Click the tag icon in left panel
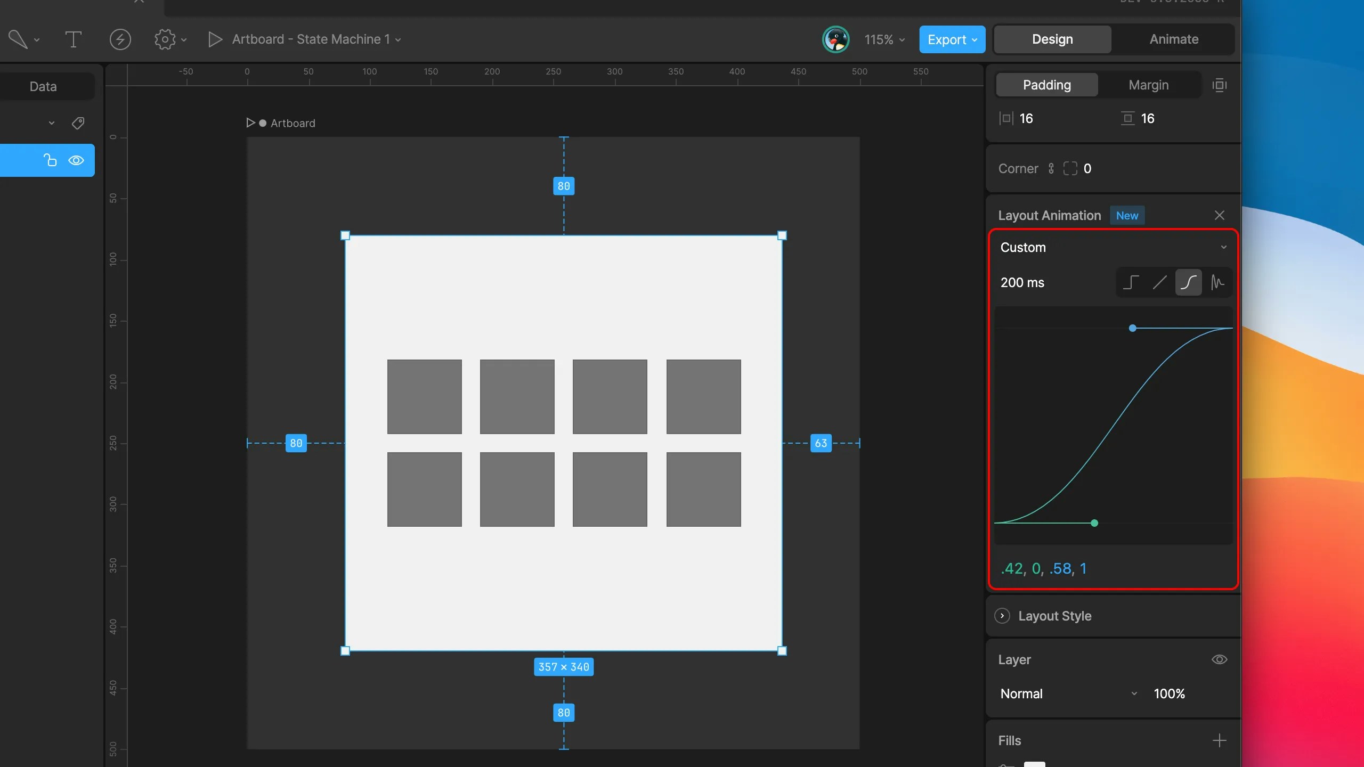Image resolution: width=1364 pixels, height=767 pixels. (78, 123)
